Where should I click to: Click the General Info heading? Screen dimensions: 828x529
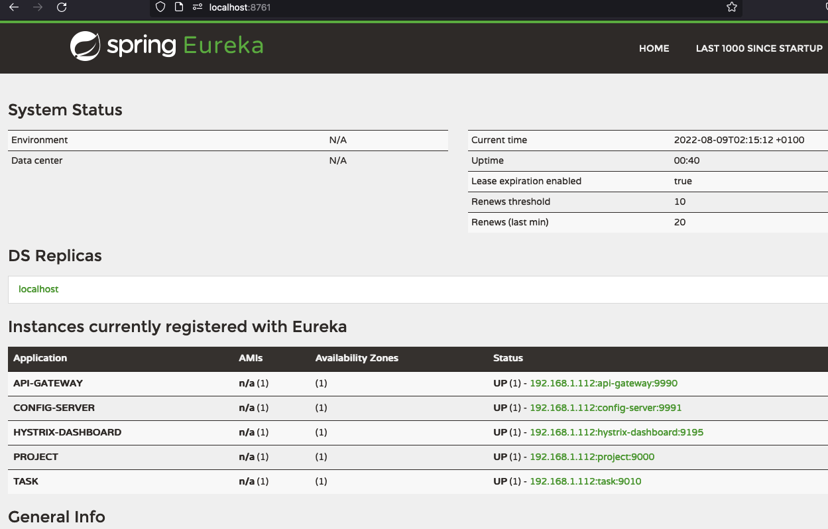[56, 517]
